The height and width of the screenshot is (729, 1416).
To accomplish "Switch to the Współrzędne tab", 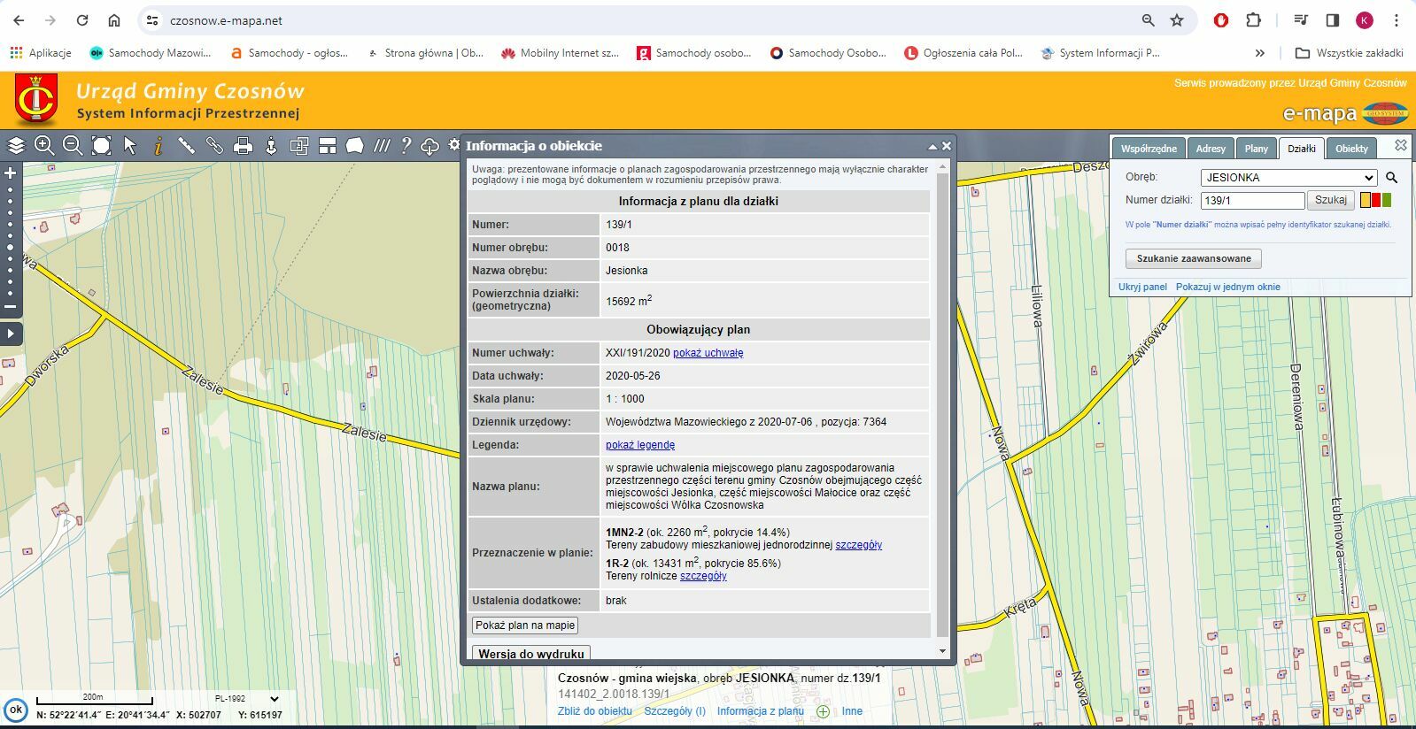I will (x=1149, y=149).
